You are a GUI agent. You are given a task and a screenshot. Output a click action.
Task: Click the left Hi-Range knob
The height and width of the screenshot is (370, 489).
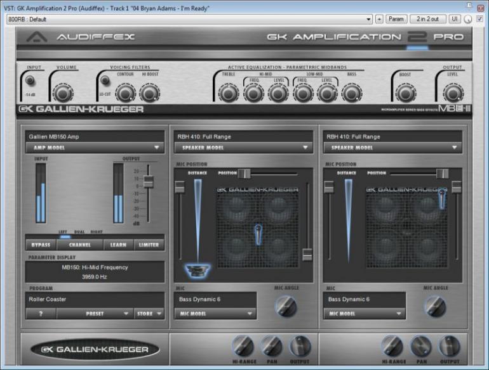[243, 347]
